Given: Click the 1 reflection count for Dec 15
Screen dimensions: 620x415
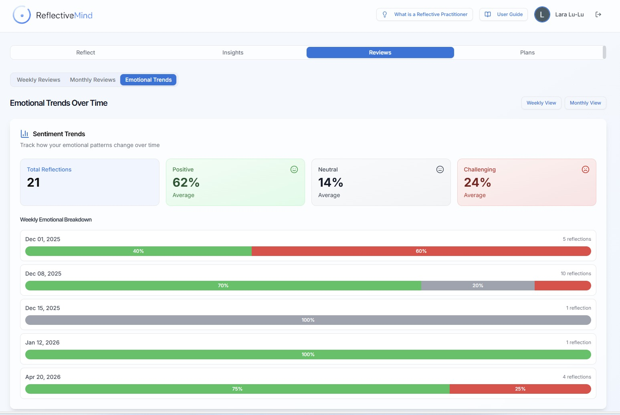Looking at the screenshot, I should point(578,308).
